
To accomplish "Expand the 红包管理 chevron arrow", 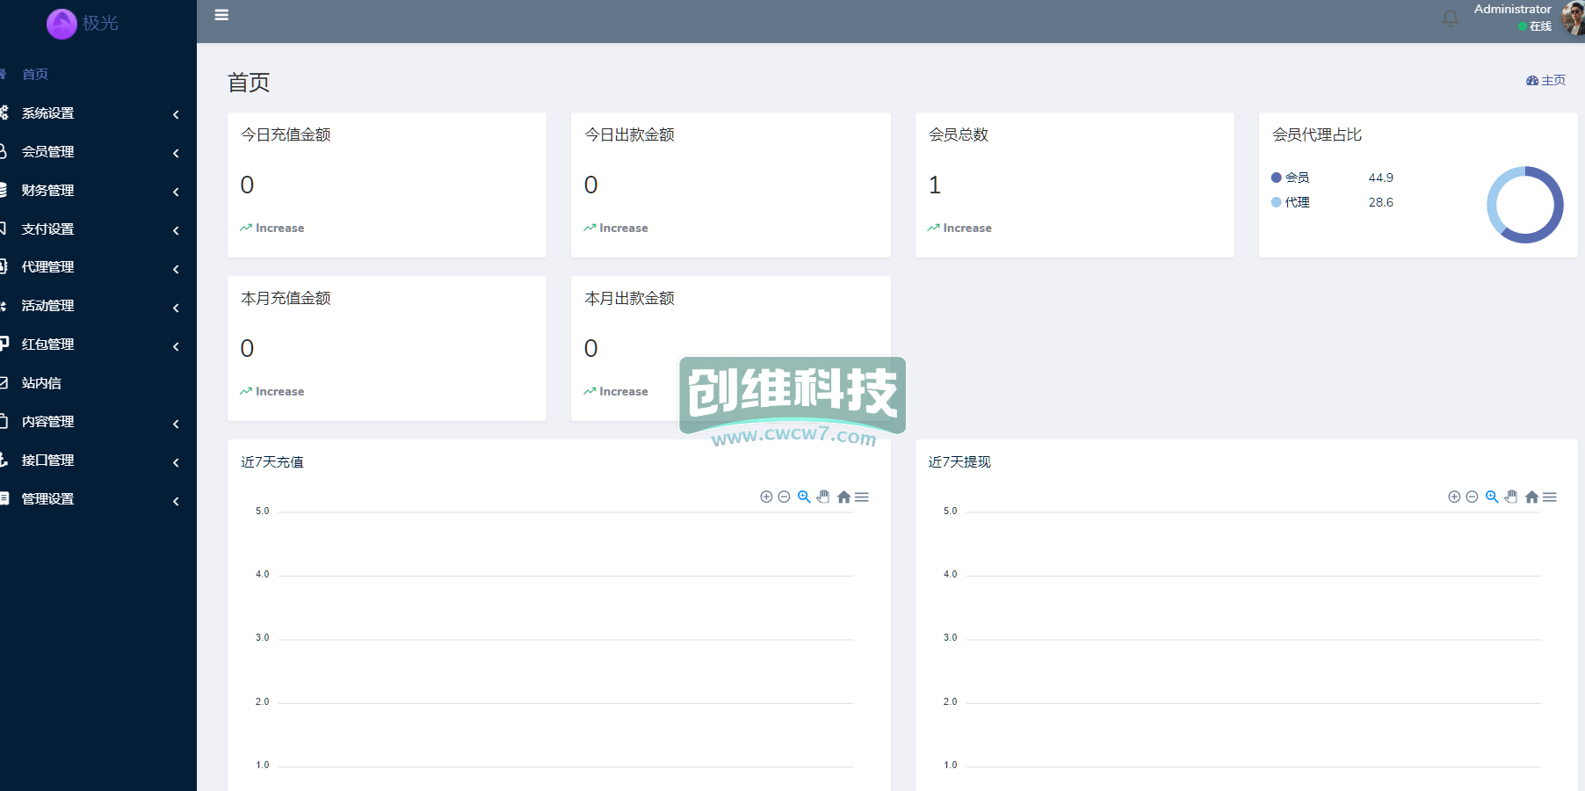I will (176, 346).
